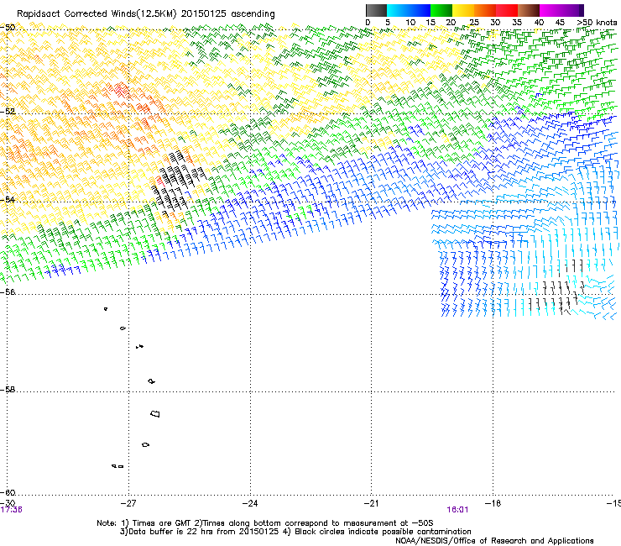This screenshot has height=546, width=621.
Task: Click the NOAA/NESDIS credit text
Action: coord(494,541)
